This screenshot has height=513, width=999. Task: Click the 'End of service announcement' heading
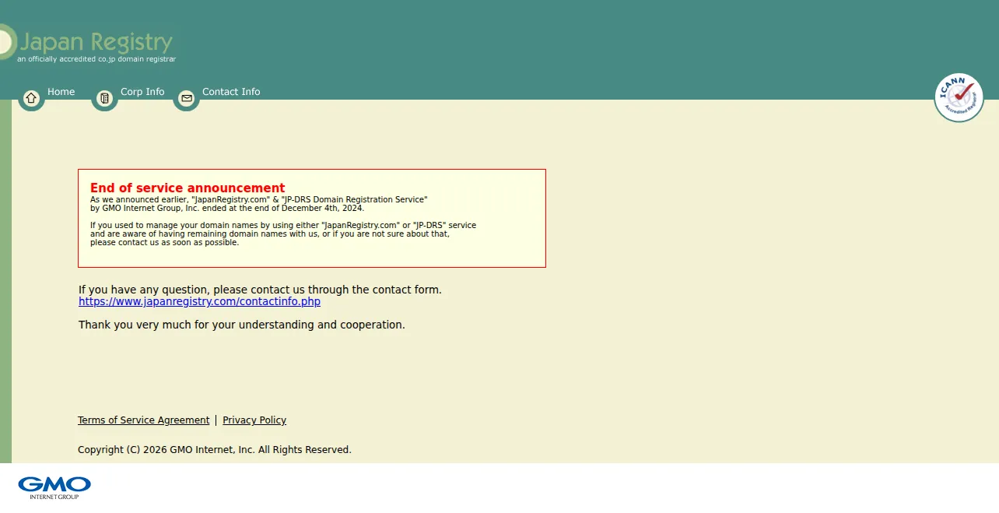pos(188,188)
